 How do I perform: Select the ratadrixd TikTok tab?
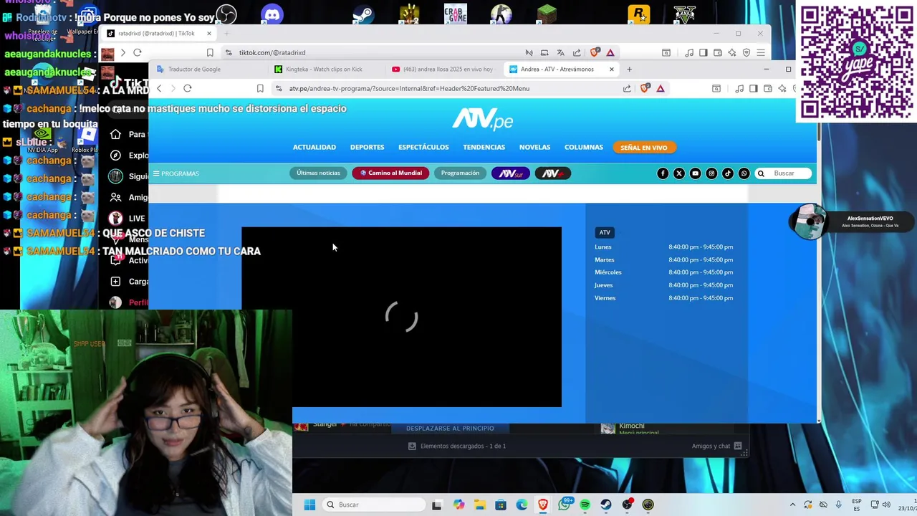pos(158,34)
